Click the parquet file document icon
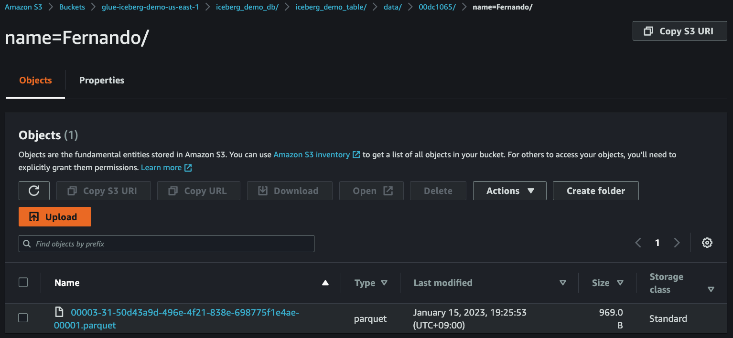The image size is (733, 338). coord(59,312)
